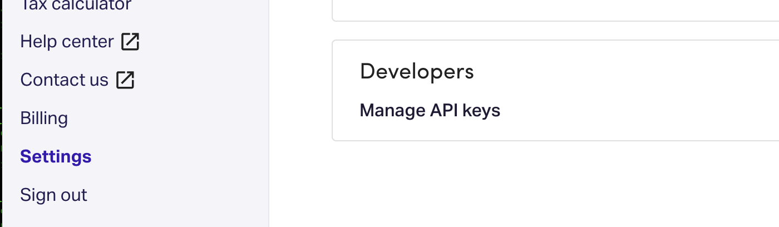The image size is (779, 227).
Task: Open Manage API keys
Action: [x=430, y=111]
